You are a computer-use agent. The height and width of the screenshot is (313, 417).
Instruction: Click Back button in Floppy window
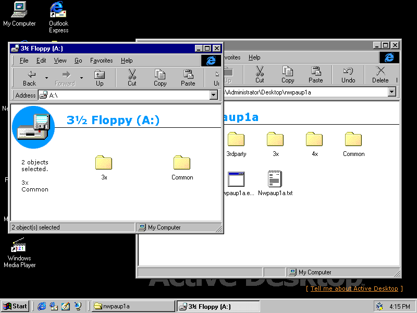pos(29,78)
